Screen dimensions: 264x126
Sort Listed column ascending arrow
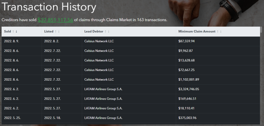point(56,32)
